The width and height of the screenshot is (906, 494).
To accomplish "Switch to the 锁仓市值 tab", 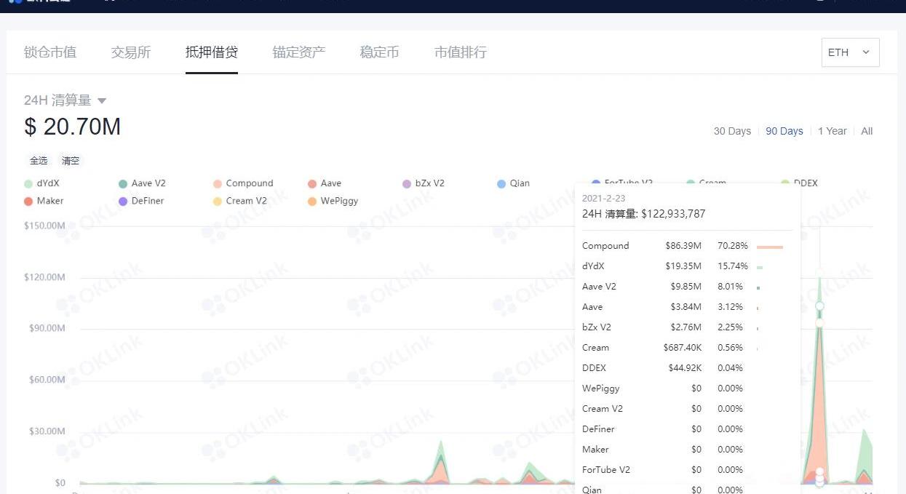I will (x=50, y=52).
